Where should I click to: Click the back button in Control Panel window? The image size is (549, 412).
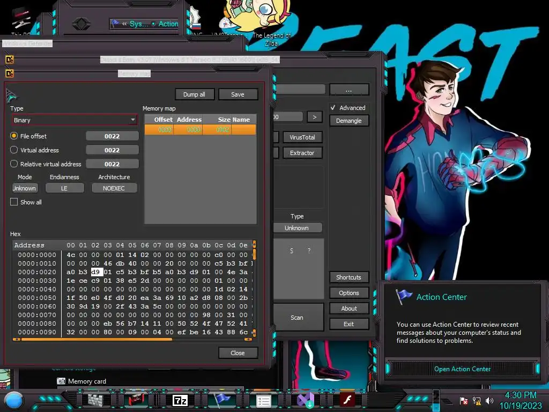tap(81, 24)
